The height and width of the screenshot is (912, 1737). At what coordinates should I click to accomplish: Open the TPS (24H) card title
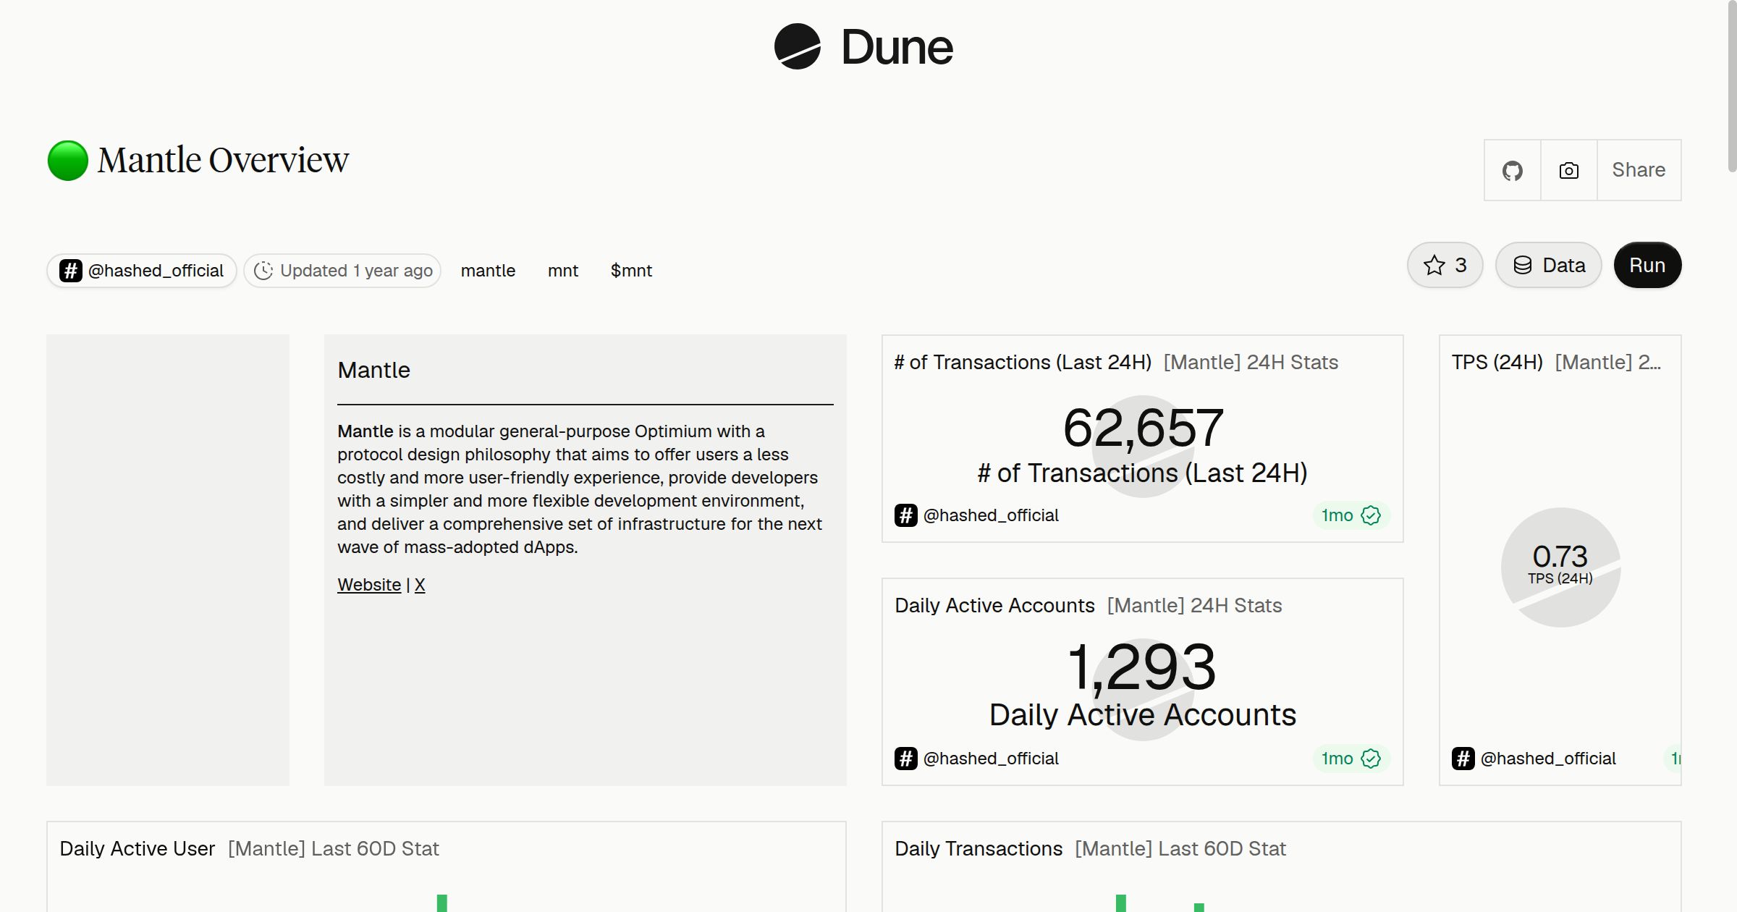click(x=1497, y=362)
